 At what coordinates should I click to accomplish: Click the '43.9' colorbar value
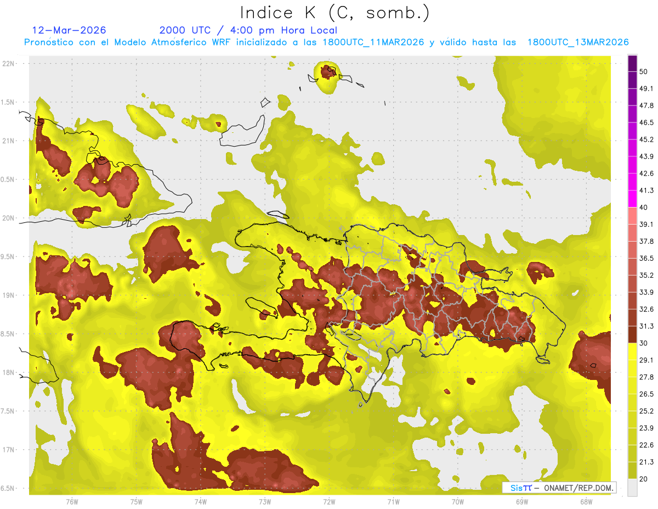[647, 156]
